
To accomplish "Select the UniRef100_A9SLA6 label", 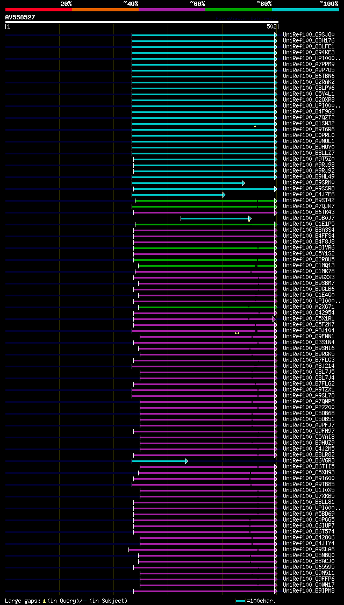I will pyautogui.click(x=309, y=550).
